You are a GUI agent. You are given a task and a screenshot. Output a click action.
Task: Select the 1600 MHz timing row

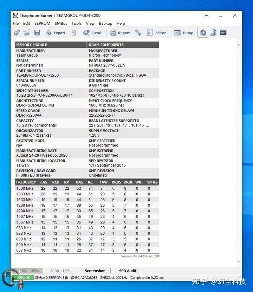point(87,188)
